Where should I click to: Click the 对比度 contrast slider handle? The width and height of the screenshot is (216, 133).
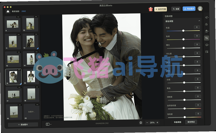184,57
